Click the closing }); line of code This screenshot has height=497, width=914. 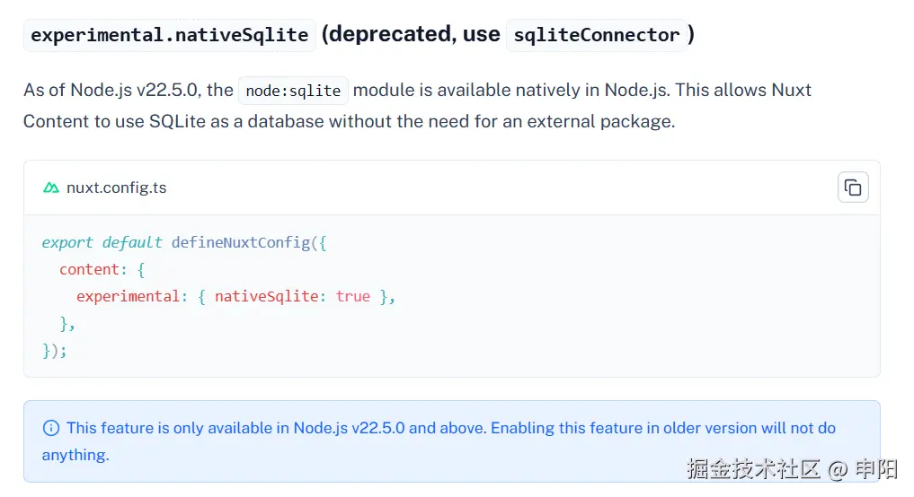pyautogui.click(x=54, y=350)
